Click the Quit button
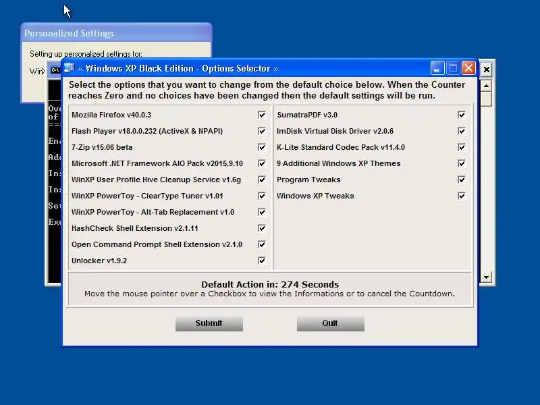 [x=331, y=324]
